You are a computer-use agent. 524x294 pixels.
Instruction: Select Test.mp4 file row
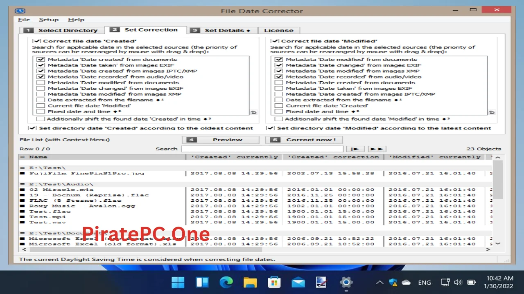tap(255, 217)
